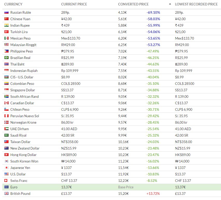Click the Saudi Riyal converted price 9,99€
This screenshot has height=200, width=221.
pyautogui.click(x=122, y=136)
